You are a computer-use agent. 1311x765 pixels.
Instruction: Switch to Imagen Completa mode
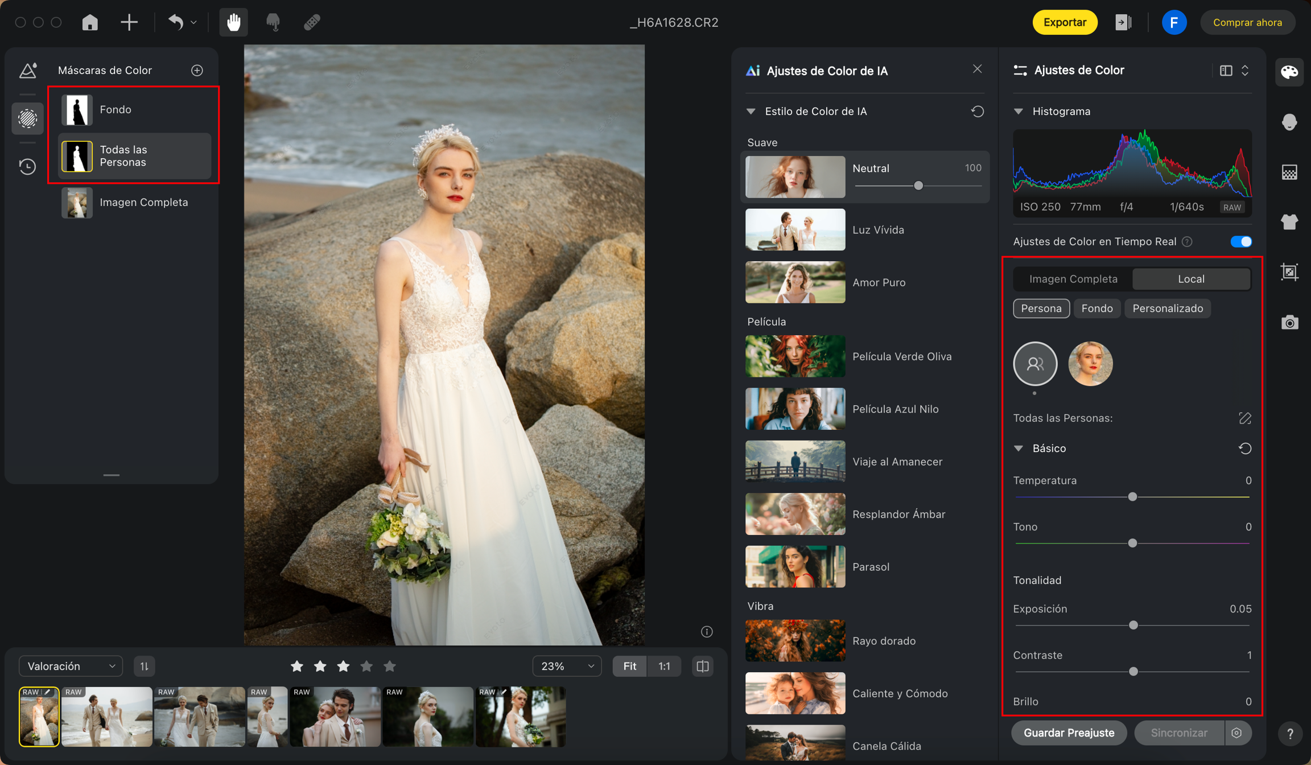click(x=1073, y=279)
